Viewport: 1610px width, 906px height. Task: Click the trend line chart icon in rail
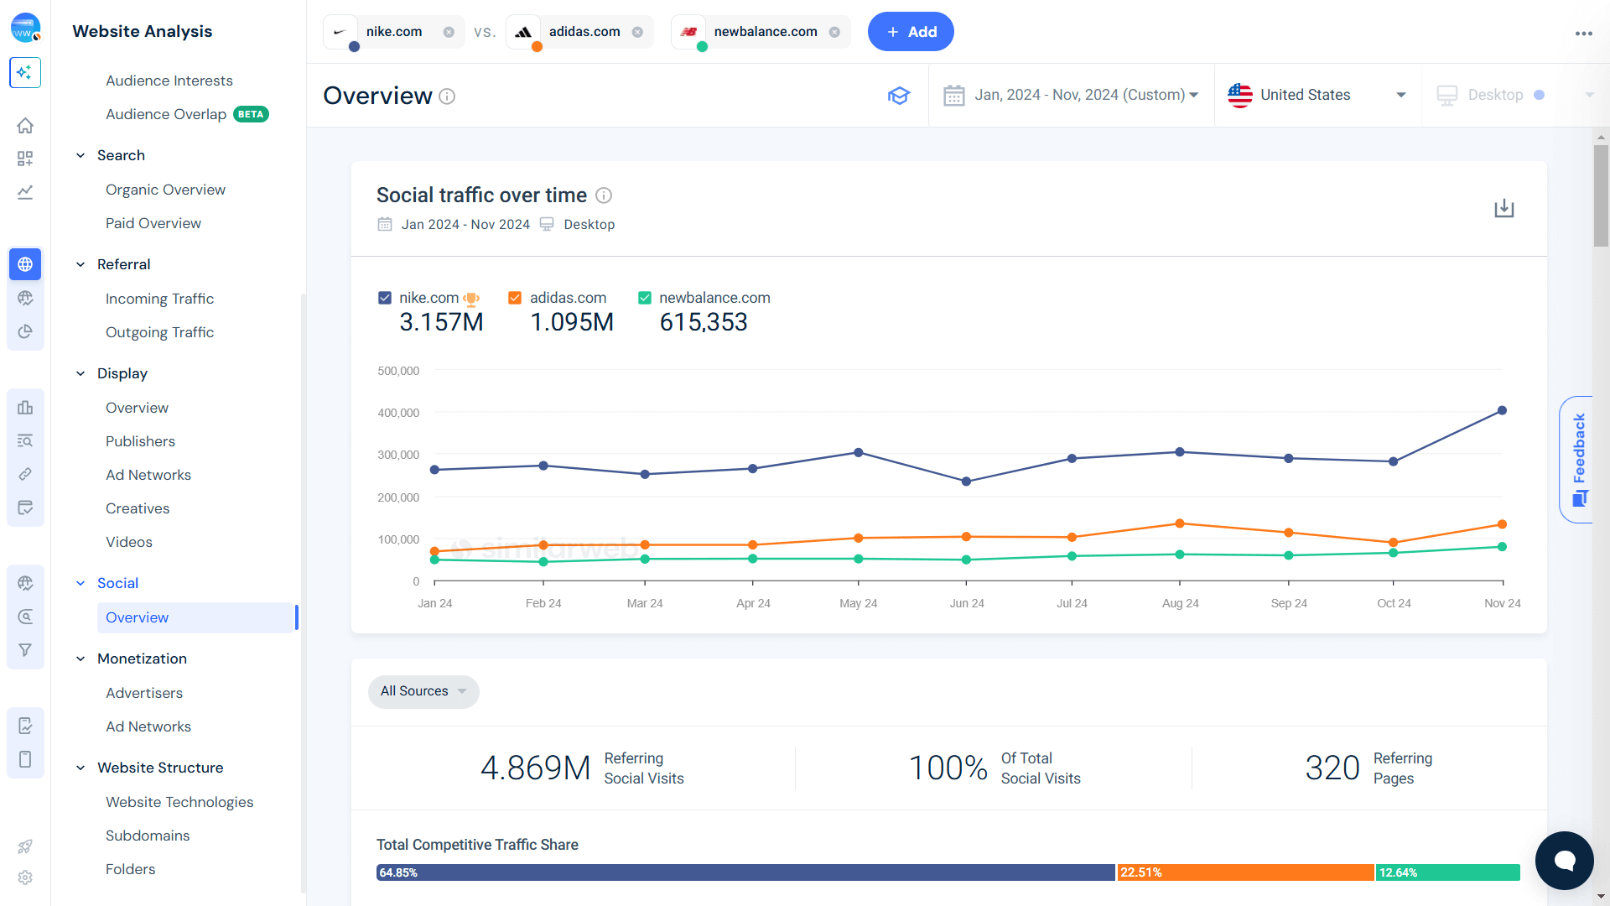pos(25,192)
